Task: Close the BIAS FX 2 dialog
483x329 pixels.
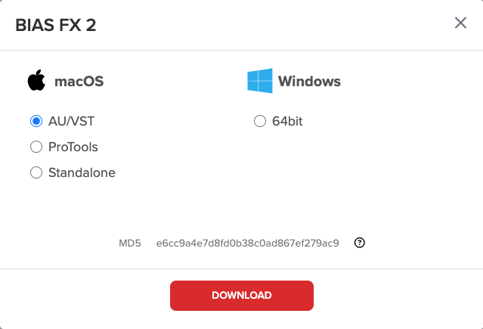Action: tap(460, 23)
